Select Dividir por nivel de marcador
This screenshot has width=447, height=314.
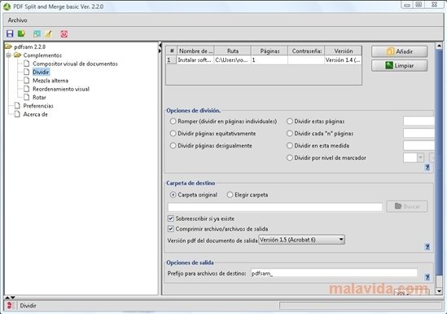click(x=289, y=157)
